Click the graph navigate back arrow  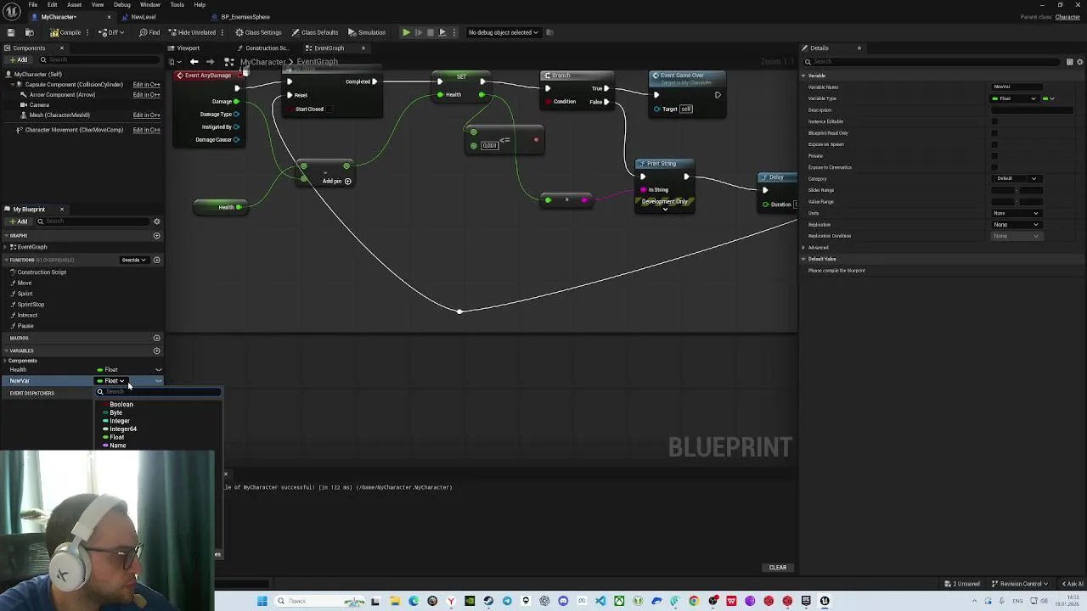(194, 61)
